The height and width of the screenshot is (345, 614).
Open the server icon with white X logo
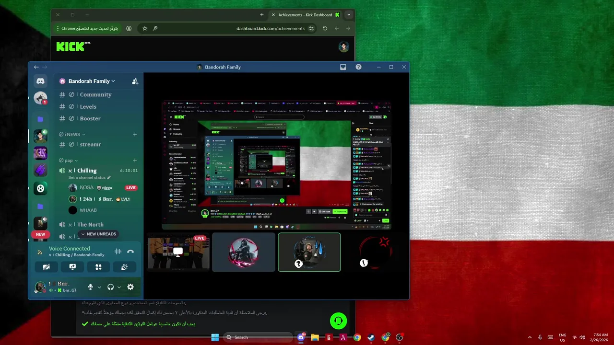tap(40, 188)
